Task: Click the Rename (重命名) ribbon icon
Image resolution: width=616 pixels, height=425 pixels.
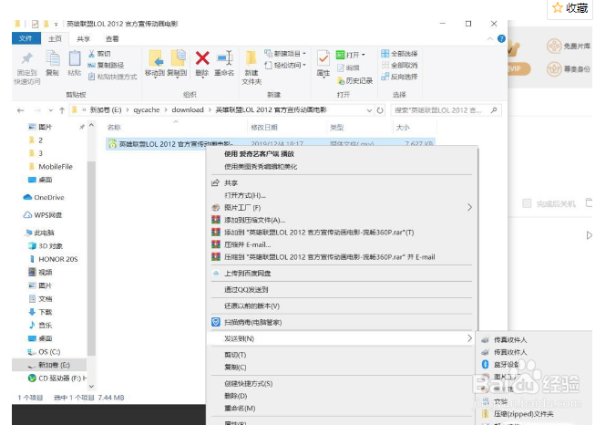Action: coord(224,63)
